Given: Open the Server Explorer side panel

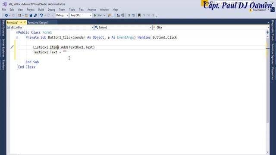Looking at the screenshot, I should click(x=3, y=48).
